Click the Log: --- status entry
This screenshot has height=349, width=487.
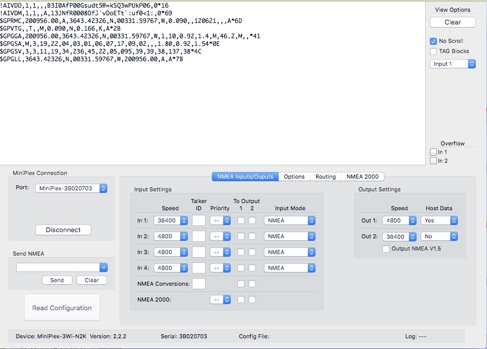click(416, 336)
